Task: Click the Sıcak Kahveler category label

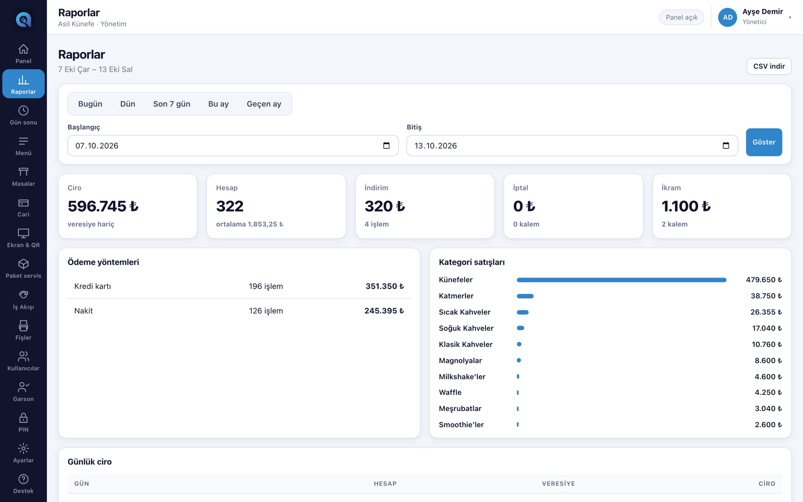Action: 464,312
